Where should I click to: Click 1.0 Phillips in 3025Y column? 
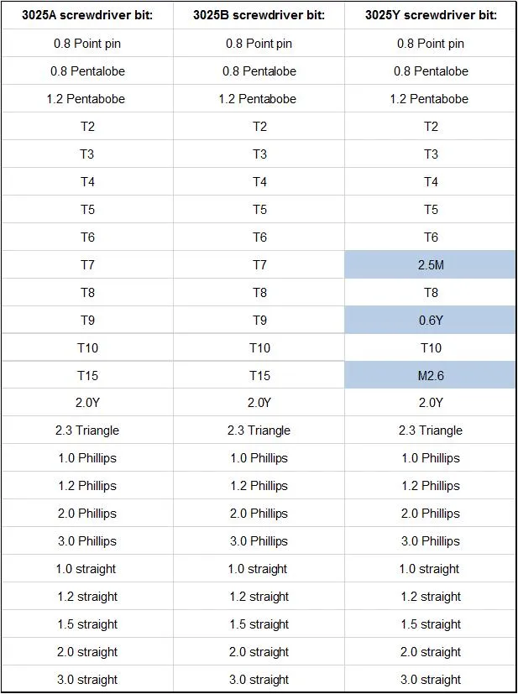pos(431,458)
